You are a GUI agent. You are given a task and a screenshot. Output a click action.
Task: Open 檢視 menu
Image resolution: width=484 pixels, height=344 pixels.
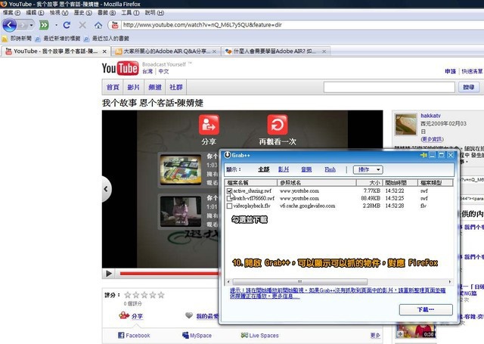[x=59, y=13]
